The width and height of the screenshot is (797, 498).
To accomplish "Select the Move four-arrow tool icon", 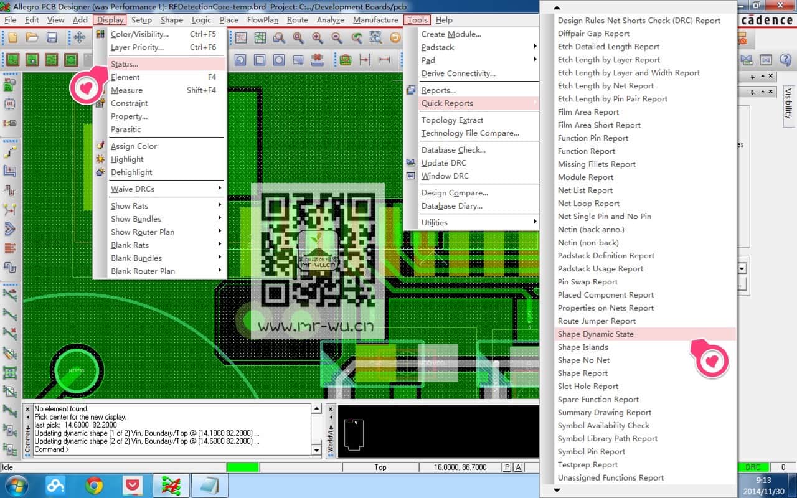I will click(80, 37).
